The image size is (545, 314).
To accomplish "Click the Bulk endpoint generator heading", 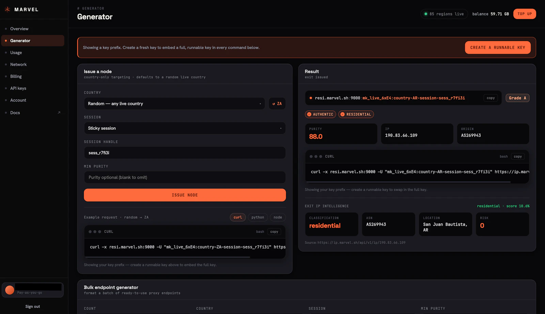I will tap(111, 287).
